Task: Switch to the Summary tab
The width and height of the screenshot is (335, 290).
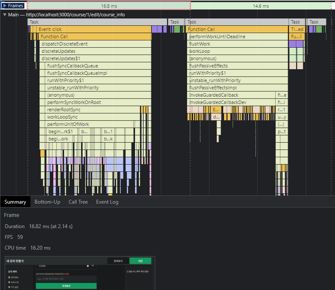Action: point(15,202)
